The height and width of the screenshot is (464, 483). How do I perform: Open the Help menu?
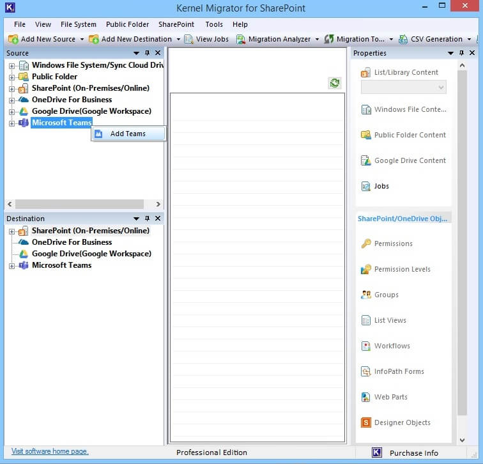(240, 24)
